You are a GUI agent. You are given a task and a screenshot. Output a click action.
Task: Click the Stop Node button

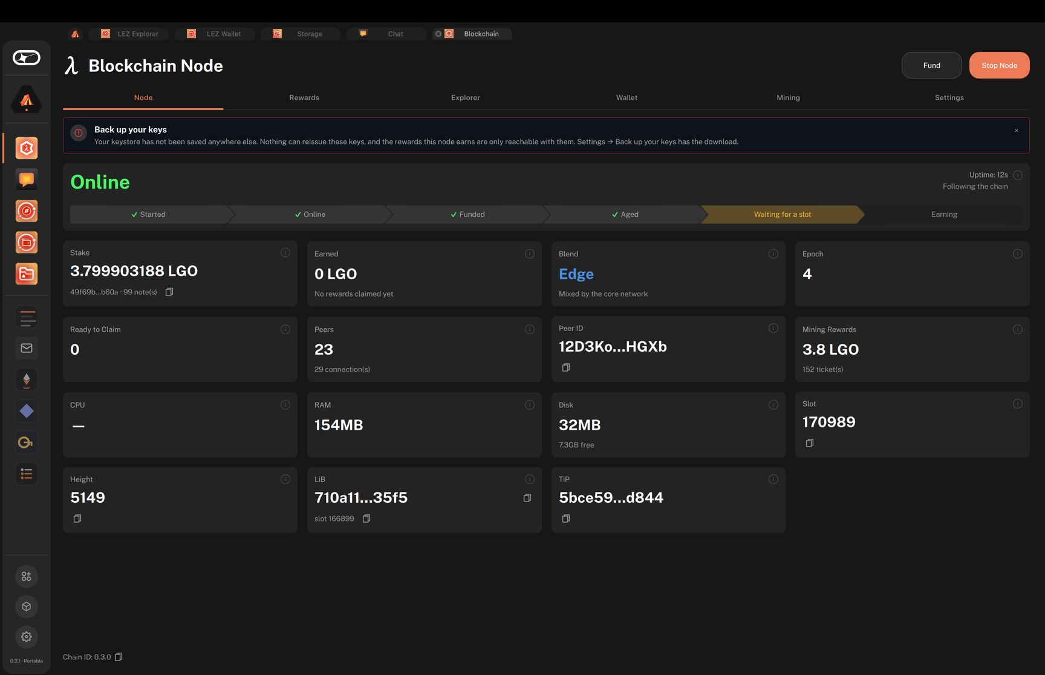coord(1000,65)
